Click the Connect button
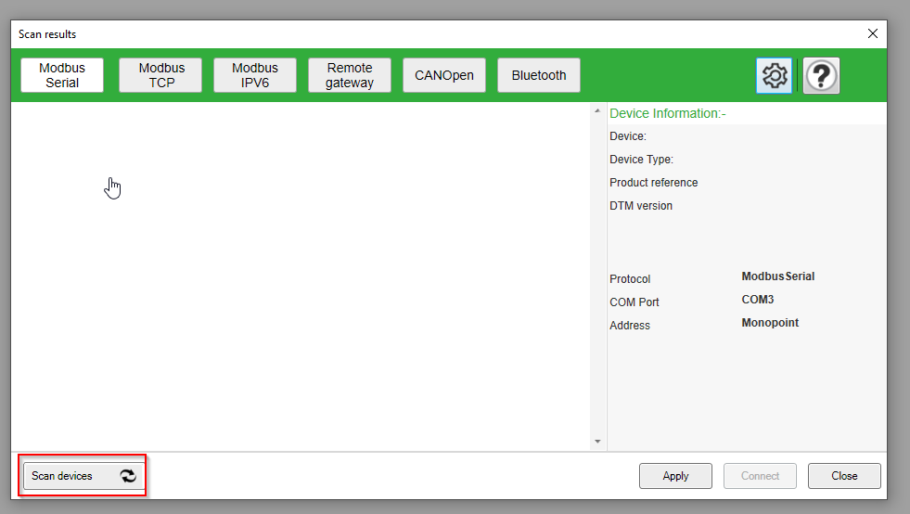 click(x=760, y=476)
